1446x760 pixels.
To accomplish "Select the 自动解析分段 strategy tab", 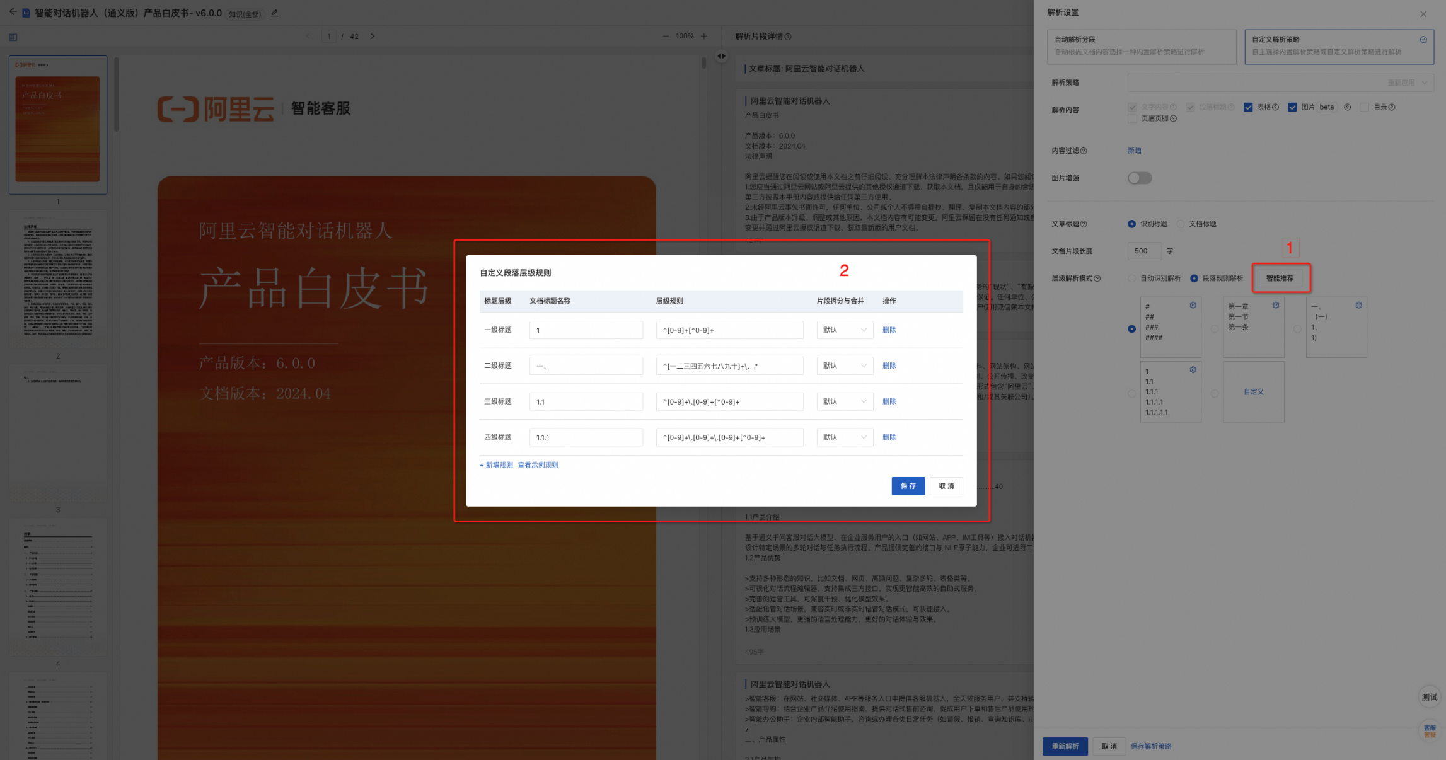I will pos(1142,46).
